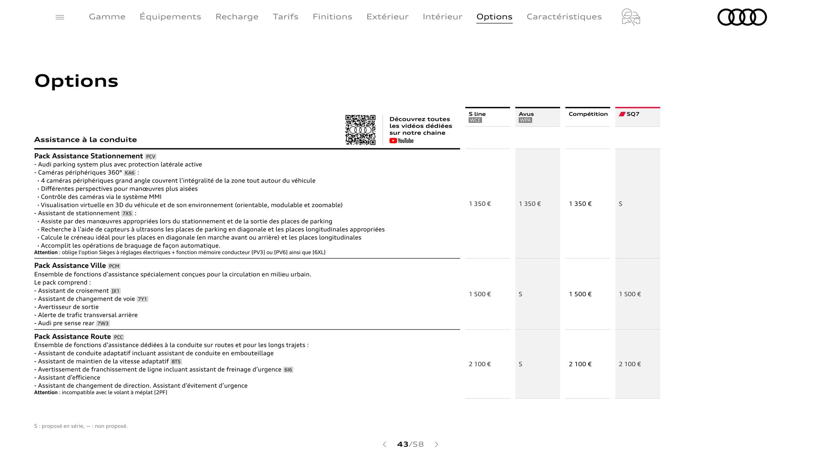Viewport: 821px width, 462px height.
Task: Open the Équipements section
Action: pos(170,17)
